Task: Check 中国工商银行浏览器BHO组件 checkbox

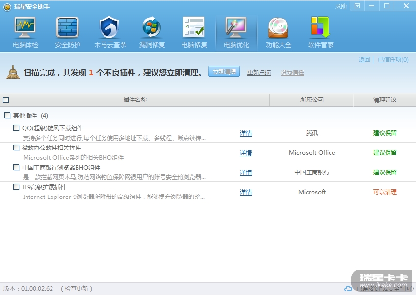Action: click(16, 167)
